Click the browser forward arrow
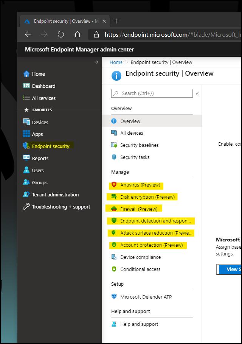The width and height of the screenshot is (242, 344). (x=44, y=34)
